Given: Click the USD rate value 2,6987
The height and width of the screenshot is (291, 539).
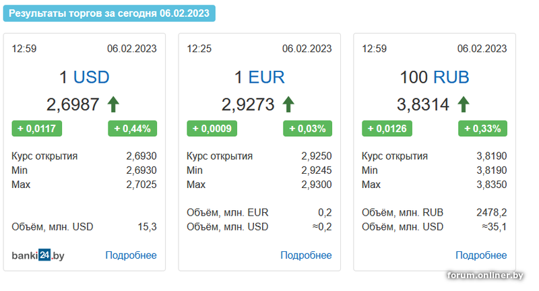Looking at the screenshot, I should point(73,104).
